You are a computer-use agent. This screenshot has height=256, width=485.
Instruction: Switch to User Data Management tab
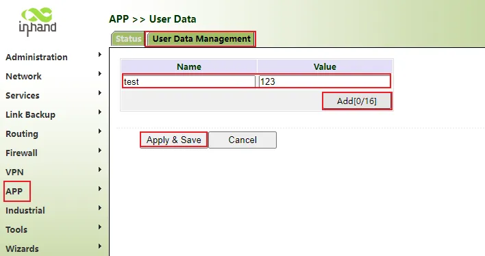pyautogui.click(x=201, y=39)
